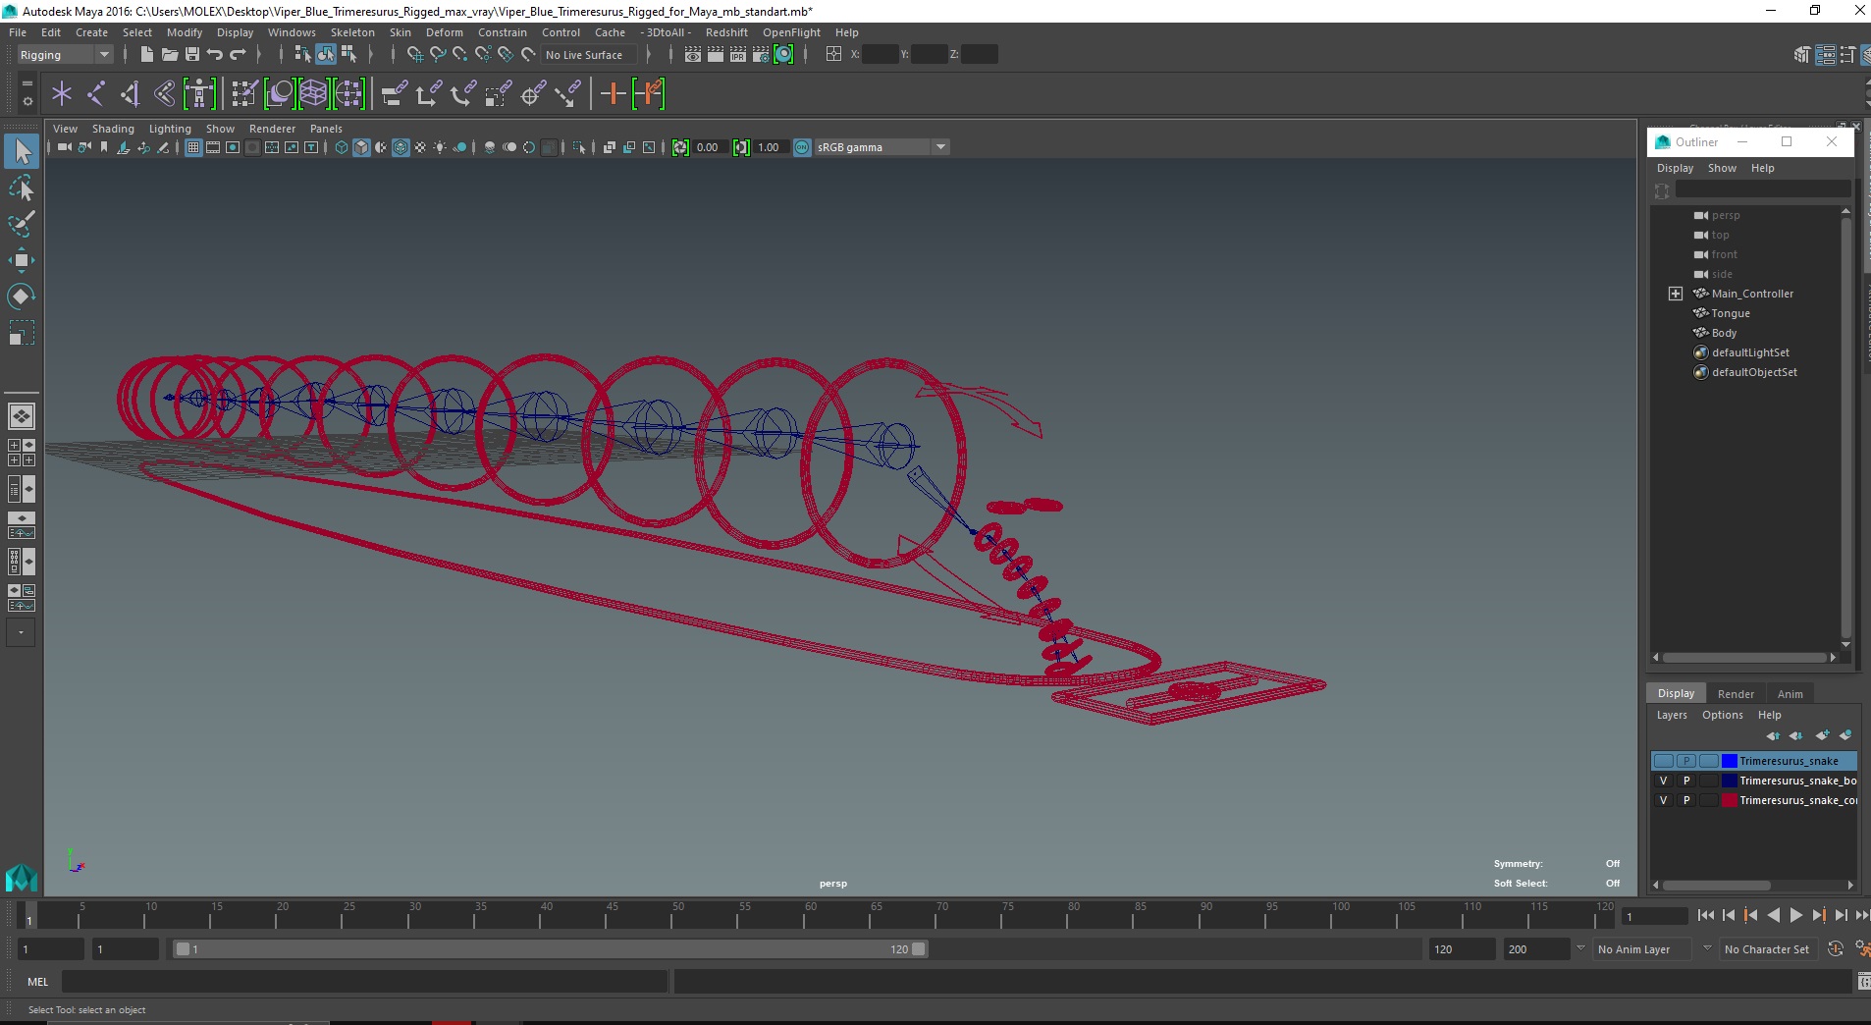Click the red color swatch of Trimeresurus_snake_co layer
This screenshot has height=1025, width=1871.
(x=1730, y=800)
